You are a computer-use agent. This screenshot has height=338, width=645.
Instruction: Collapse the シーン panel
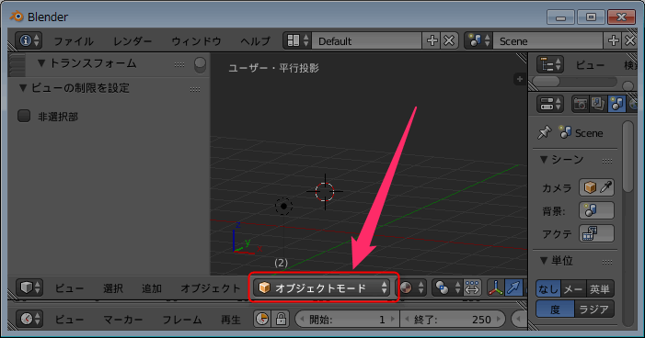tap(544, 159)
